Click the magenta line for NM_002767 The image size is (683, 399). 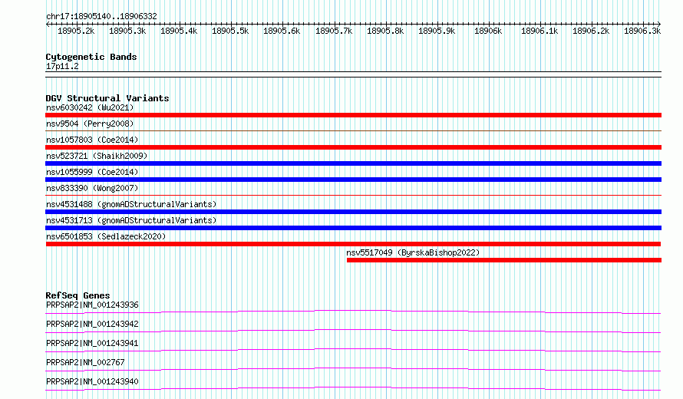(353, 369)
